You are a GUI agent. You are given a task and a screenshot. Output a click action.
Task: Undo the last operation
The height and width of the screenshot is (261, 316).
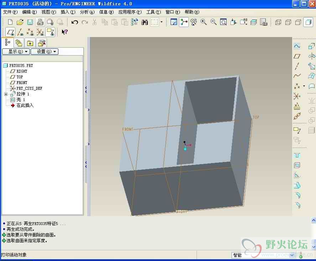click(x=74, y=22)
